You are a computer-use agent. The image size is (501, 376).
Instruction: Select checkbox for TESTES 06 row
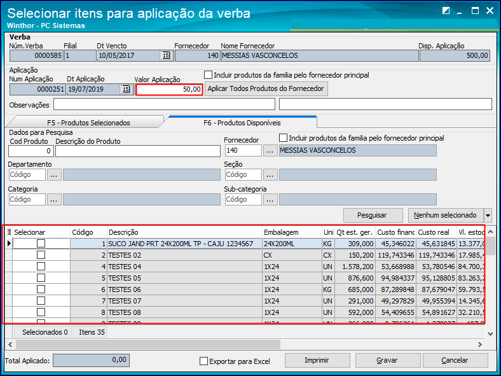coord(41,289)
